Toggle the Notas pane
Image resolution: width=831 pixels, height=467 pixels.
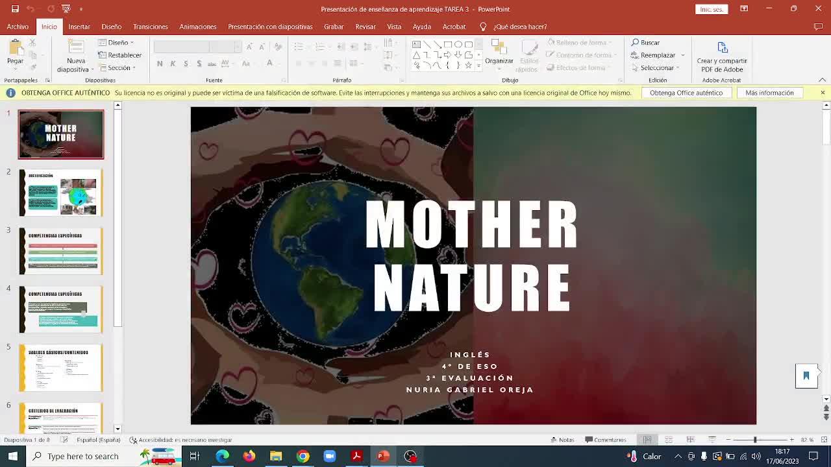tap(562, 440)
